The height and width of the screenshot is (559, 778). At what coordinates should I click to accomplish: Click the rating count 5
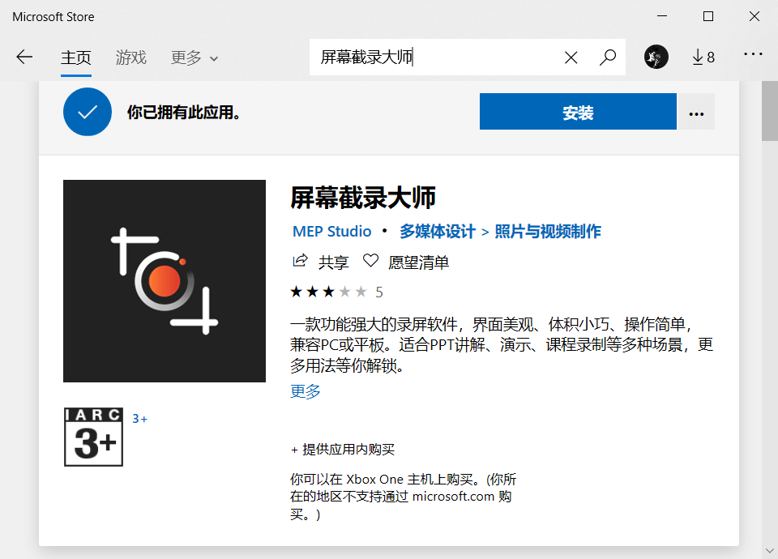pos(379,292)
